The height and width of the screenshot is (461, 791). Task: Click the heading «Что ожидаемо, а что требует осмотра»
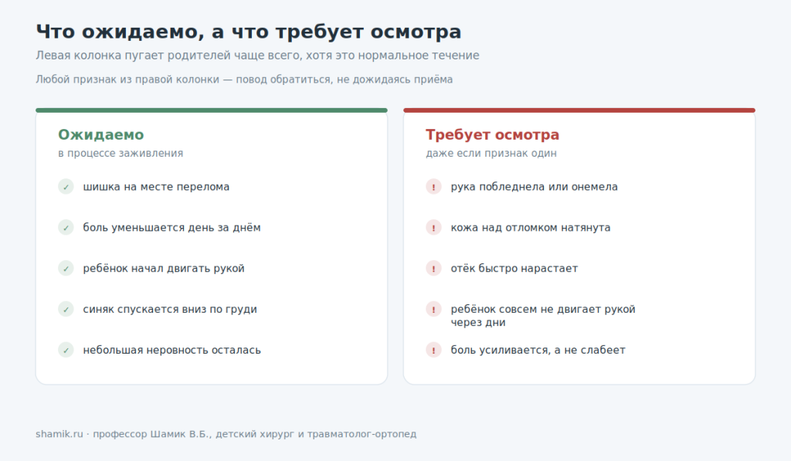click(x=248, y=32)
